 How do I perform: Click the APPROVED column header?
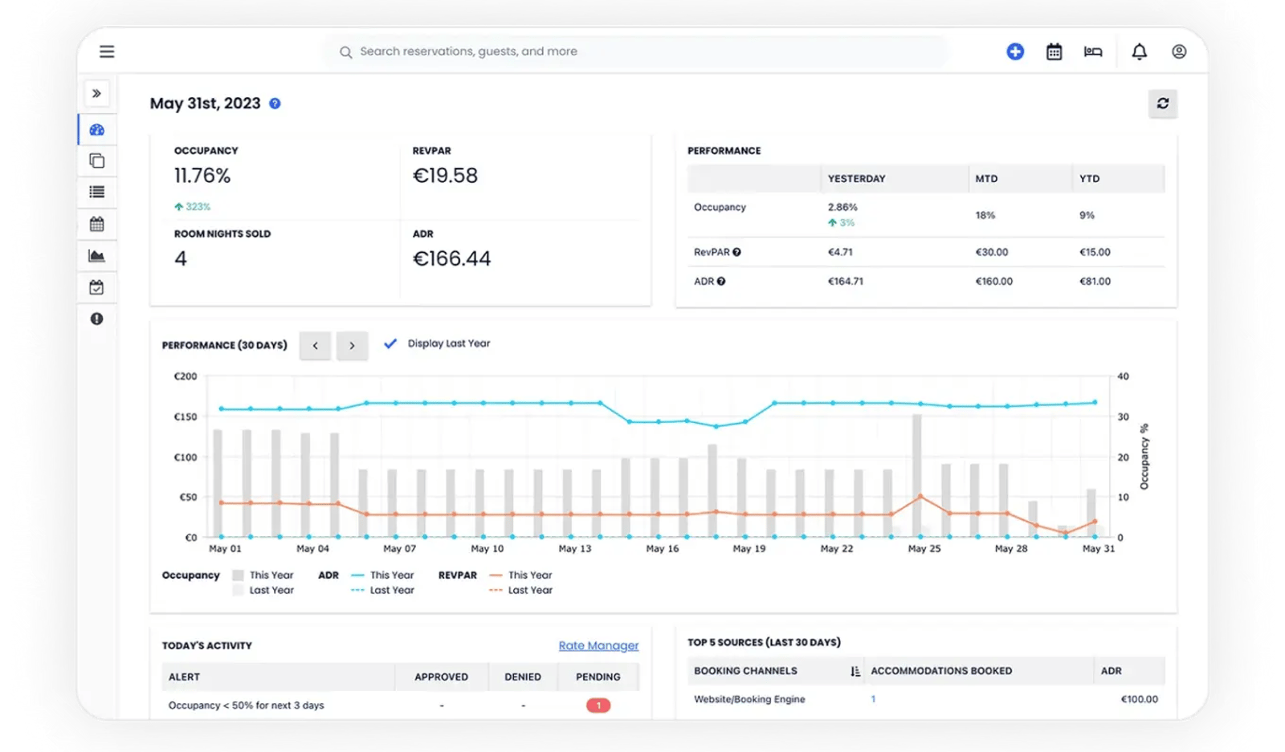441,677
